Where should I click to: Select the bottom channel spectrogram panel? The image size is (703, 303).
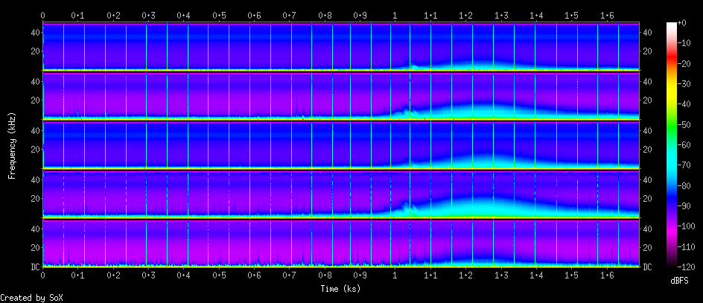[x=340, y=243]
